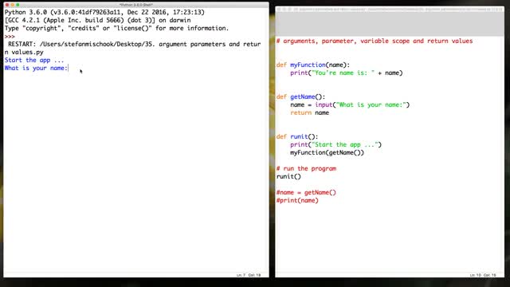Click the 'myFunction(getName())' line in the editor
Screen dimensions: 510x287
coord(328,152)
